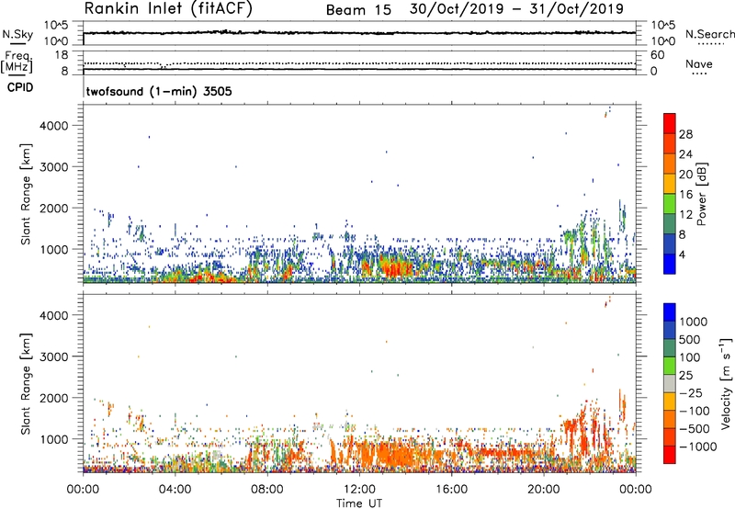
Task: Click the '16' tick on Power colorbar
Action: tap(685, 195)
